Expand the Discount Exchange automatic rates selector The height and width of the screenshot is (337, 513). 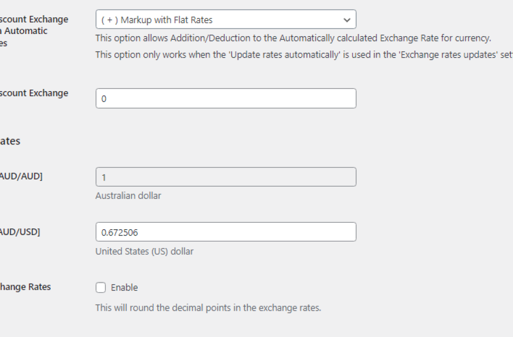click(x=226, y=19)
